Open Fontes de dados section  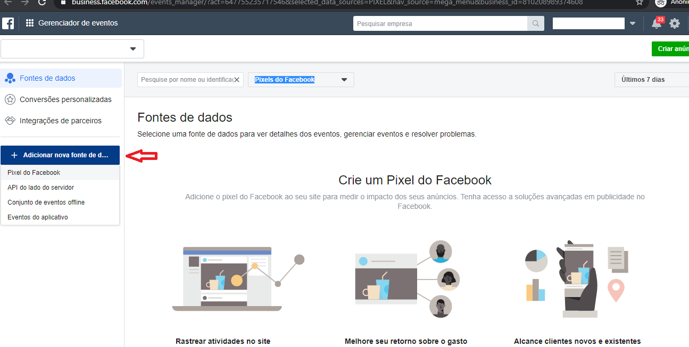click(61, 78)
